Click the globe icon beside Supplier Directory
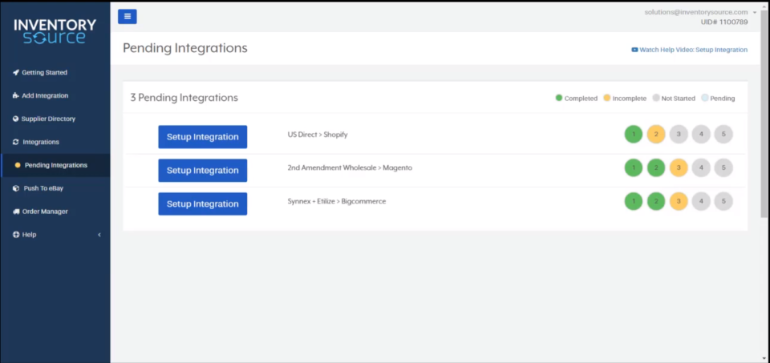770x363 pixels. [16, 119]
